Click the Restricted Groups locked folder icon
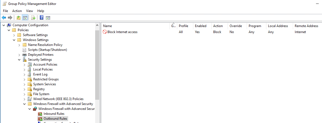Viewport: 322px width, 123px height. tap(29, 79)
